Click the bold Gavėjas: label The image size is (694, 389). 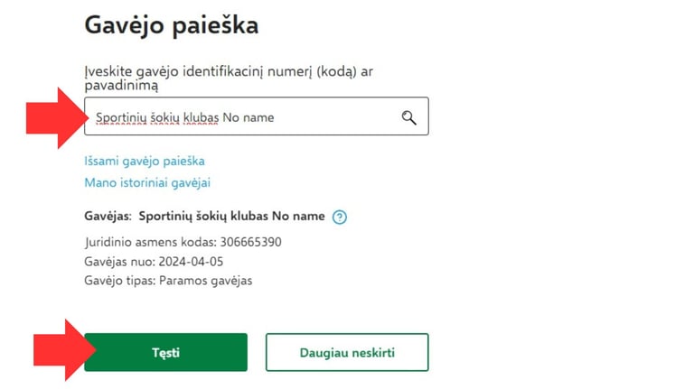tap(108, 216)
